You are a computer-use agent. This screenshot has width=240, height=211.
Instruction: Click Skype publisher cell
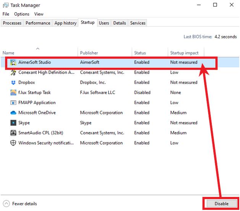tap(86, 123)
